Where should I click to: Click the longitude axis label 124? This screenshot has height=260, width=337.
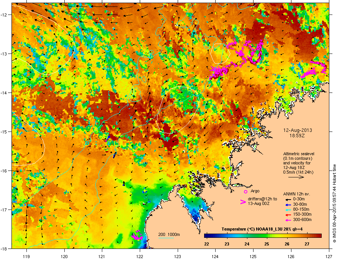pyautogui.click(x=215, y=256)
